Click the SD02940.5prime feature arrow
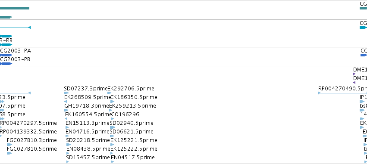Image resolution: width=367 pixels, height=164 pixels. point(113,127)
